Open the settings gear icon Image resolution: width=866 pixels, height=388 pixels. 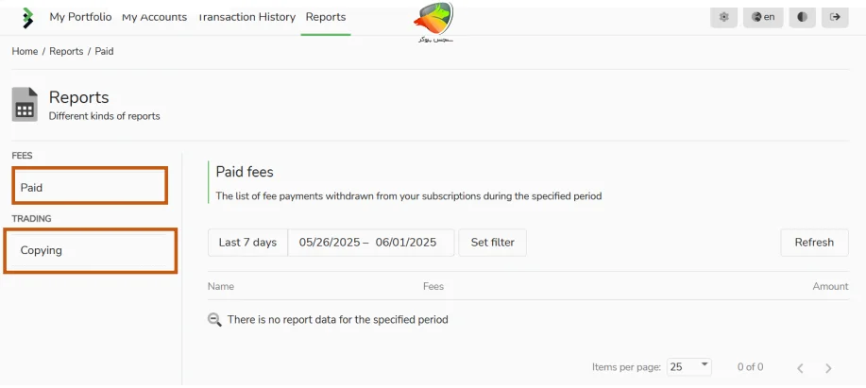pos(723,17)
